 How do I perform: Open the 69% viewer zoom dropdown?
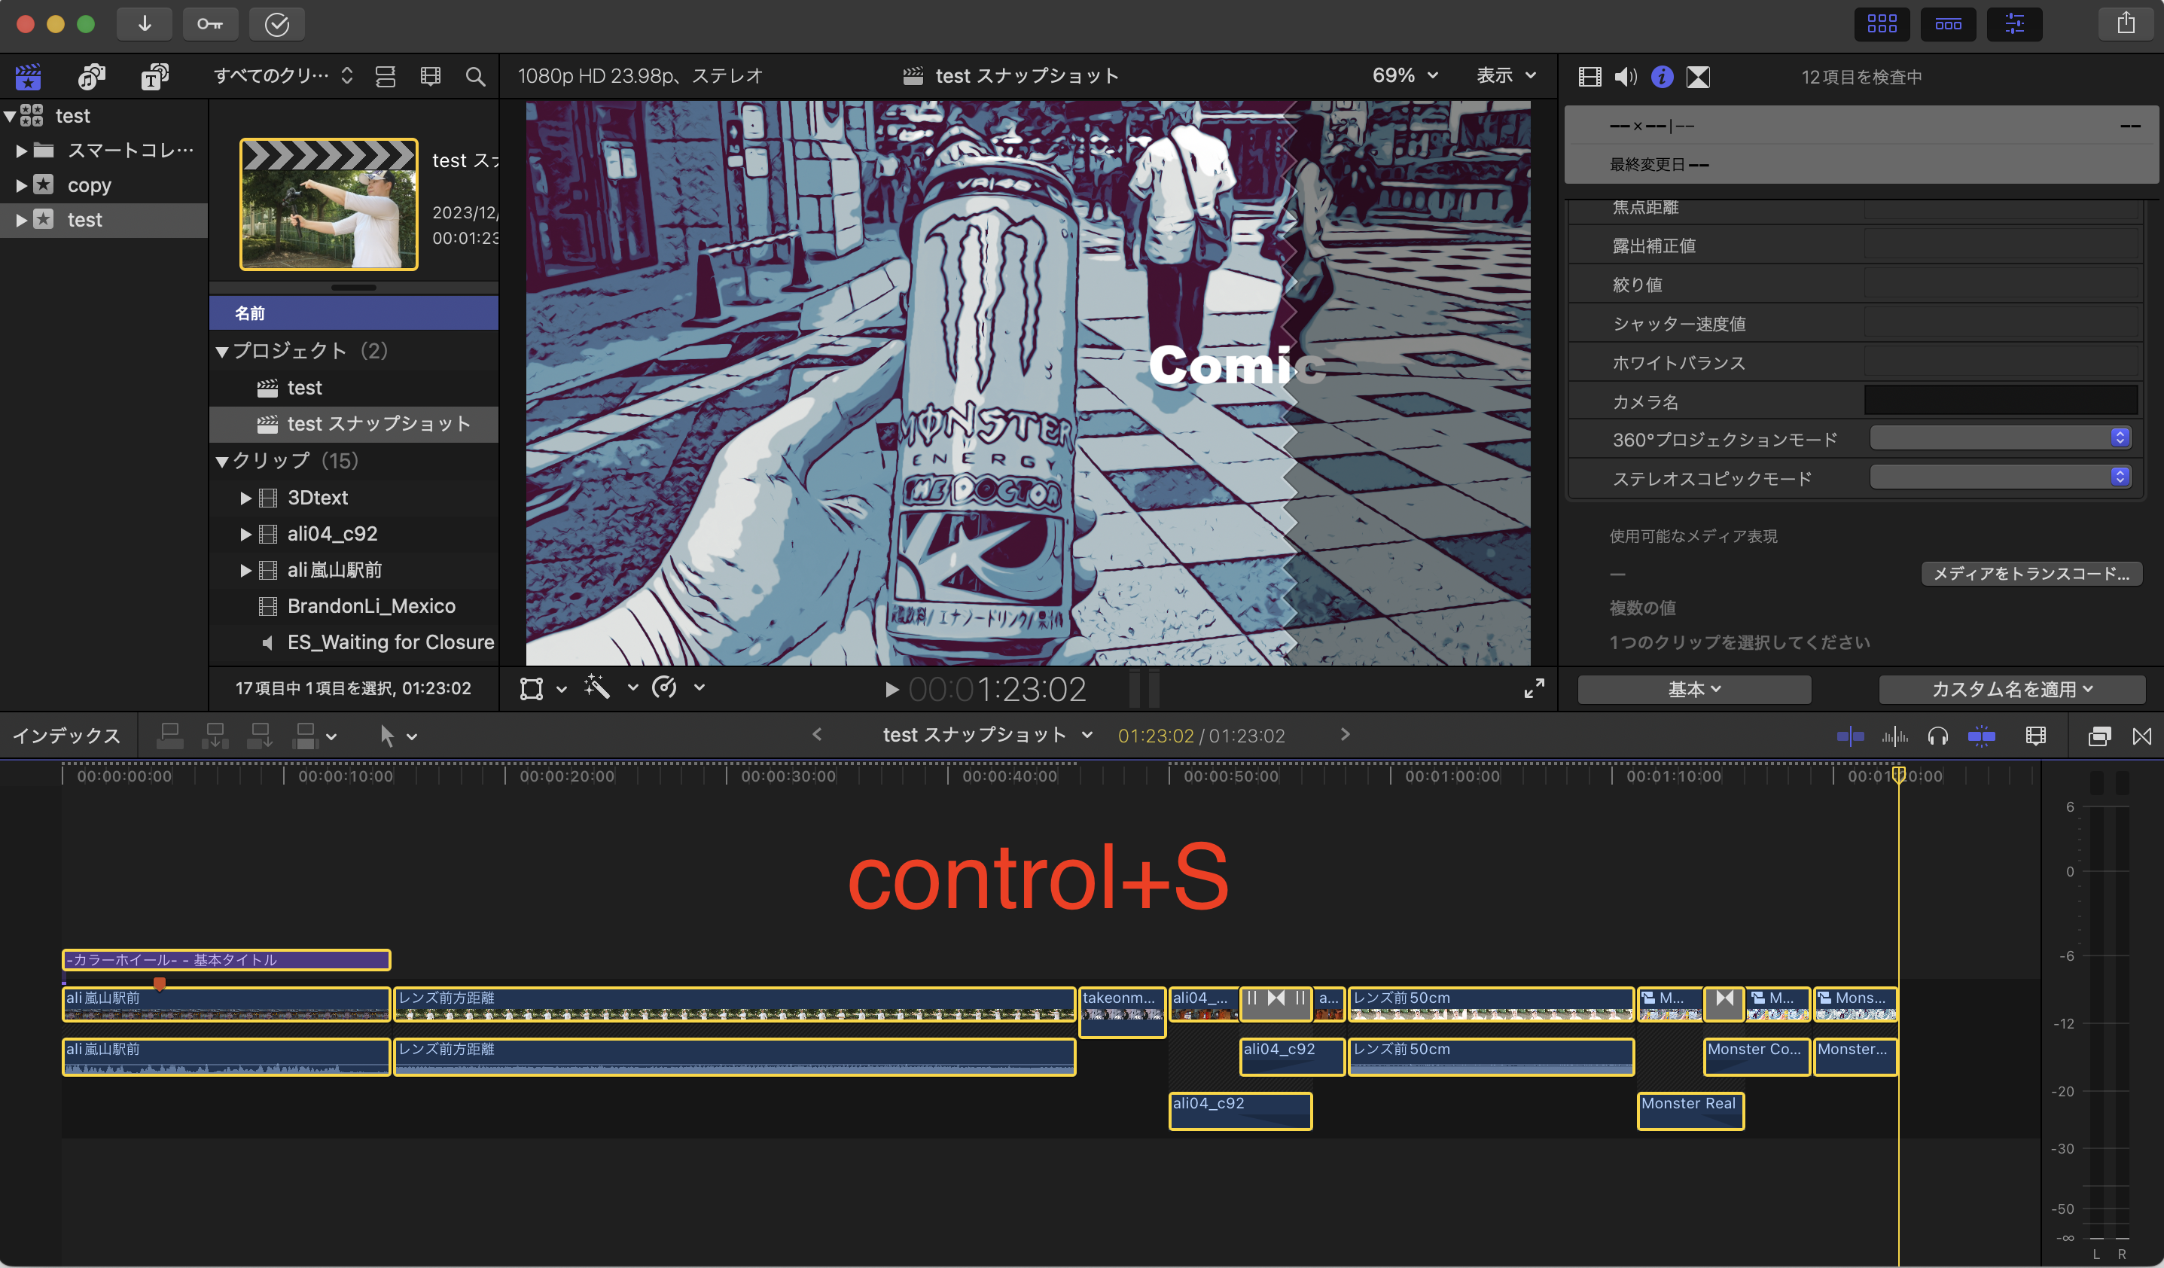1405,75
